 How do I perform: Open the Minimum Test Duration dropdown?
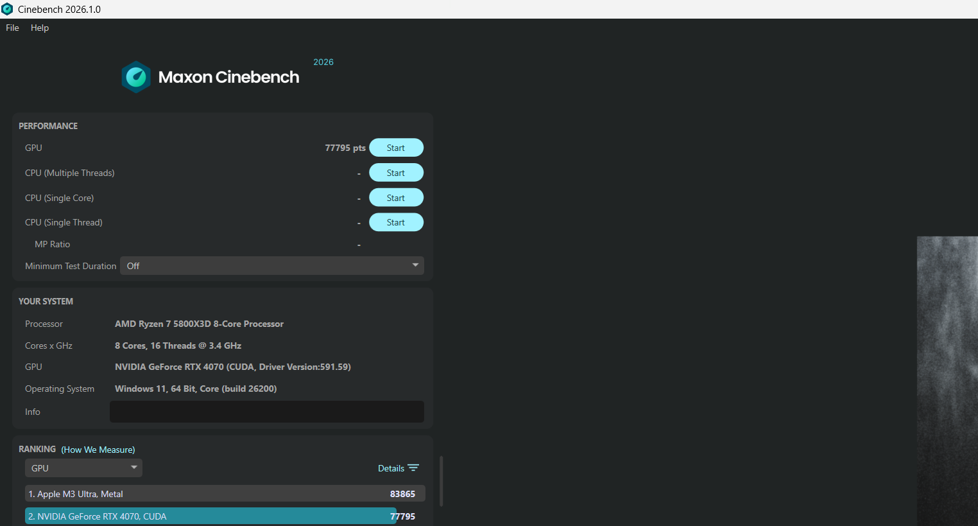pos(272,266)
